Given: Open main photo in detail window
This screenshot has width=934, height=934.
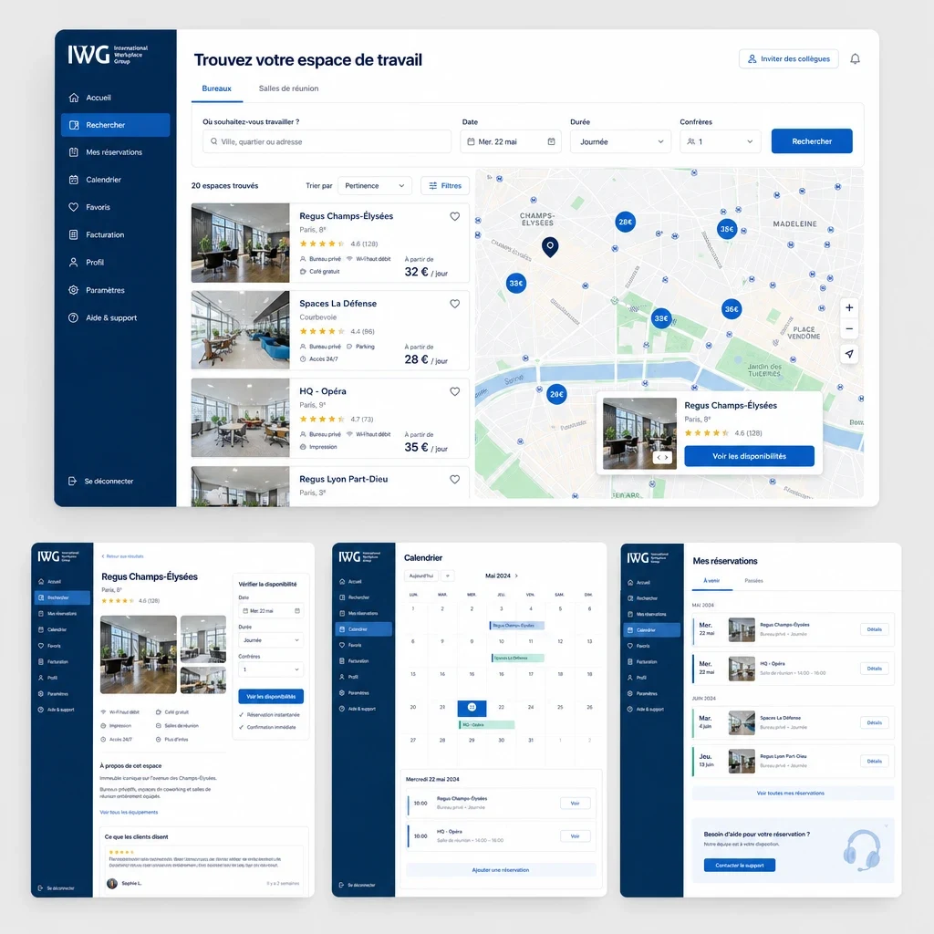Looking at the screenshot, I should coord(139,655).
